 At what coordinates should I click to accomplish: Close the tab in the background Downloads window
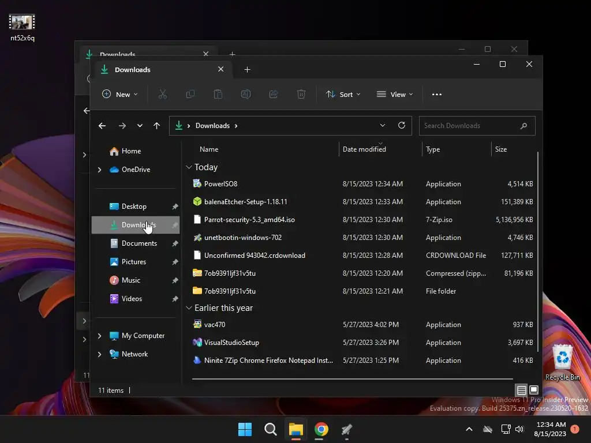(x=206, y=54)
